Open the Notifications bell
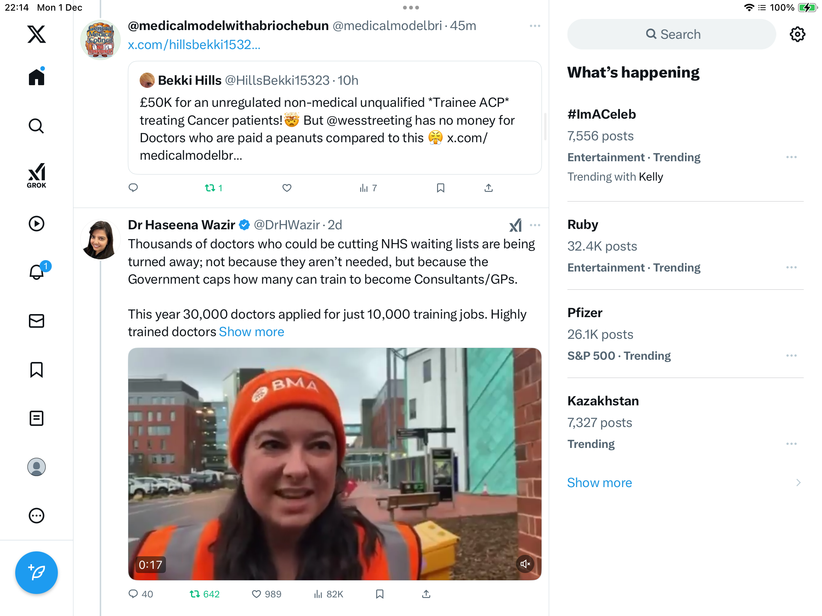 pyautogui.click(x=37, y=272)
